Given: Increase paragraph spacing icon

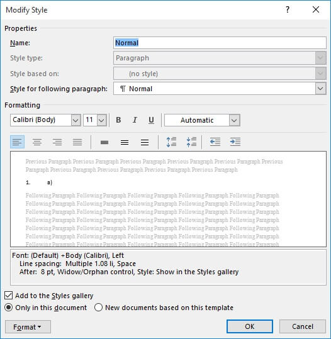Looking at the screenshot, I should point(171,142).
